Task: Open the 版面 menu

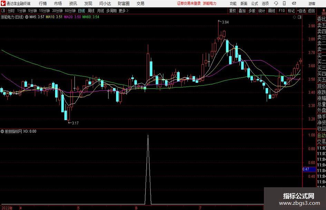Action: 244,3
